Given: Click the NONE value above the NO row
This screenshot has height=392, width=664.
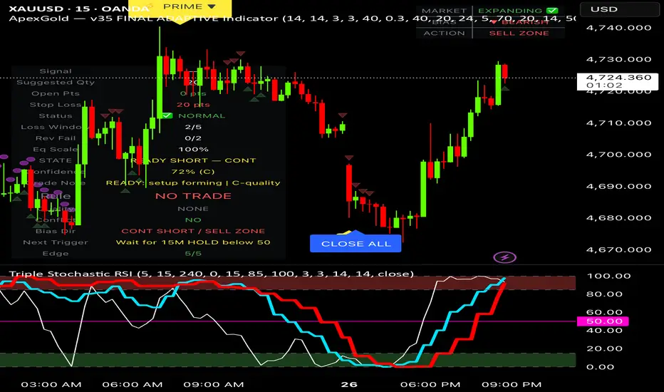Looking at the screenshot, I should pos(193,209).
